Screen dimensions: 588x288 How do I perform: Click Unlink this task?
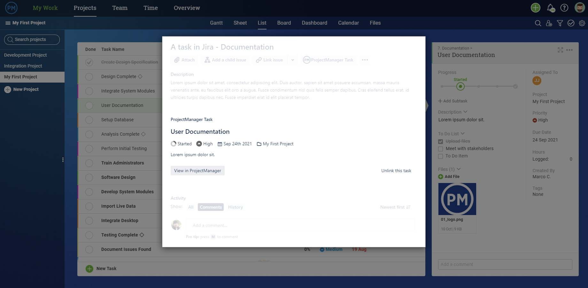pyautogui.click(x=396, y=171)
